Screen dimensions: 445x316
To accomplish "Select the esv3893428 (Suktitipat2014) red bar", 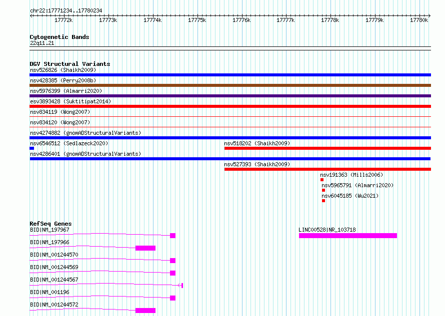I will (230, 106).
